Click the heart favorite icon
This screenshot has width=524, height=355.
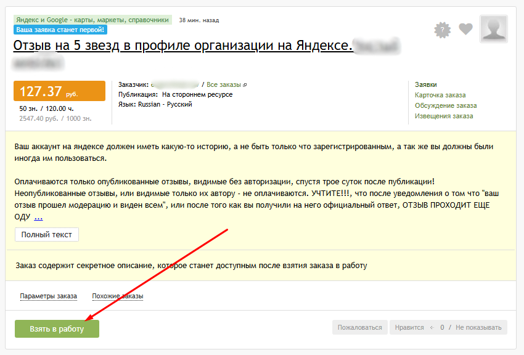[465, 29]
